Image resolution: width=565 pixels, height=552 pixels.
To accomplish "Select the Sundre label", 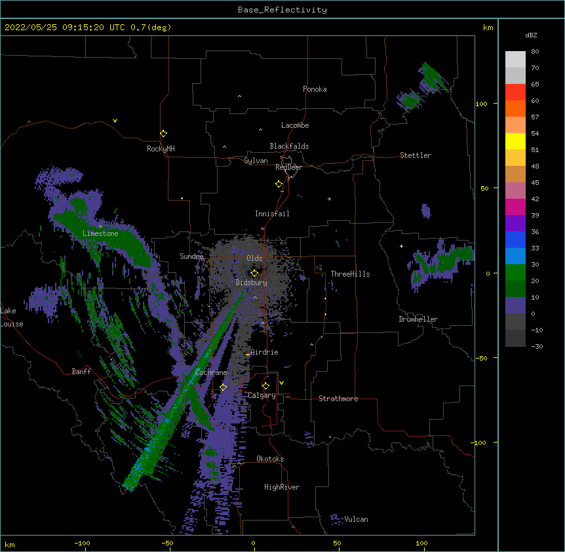I will point(191,256).
